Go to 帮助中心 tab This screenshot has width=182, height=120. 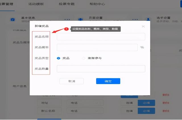tap(97, 4)
